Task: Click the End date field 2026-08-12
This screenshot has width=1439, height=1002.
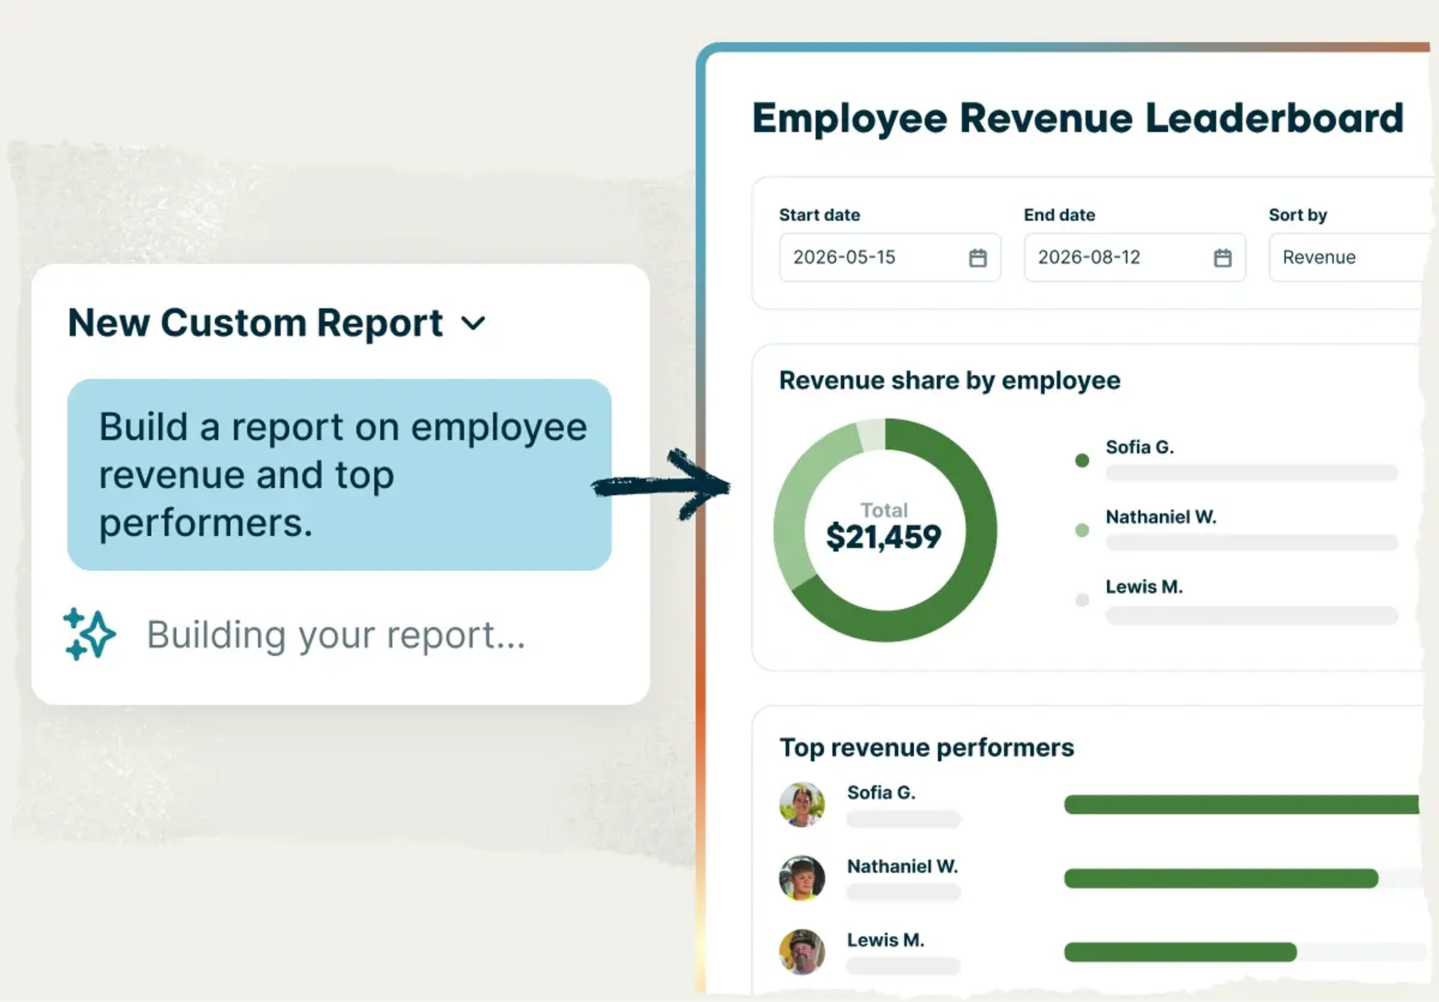Action: tap(1134, 258)
